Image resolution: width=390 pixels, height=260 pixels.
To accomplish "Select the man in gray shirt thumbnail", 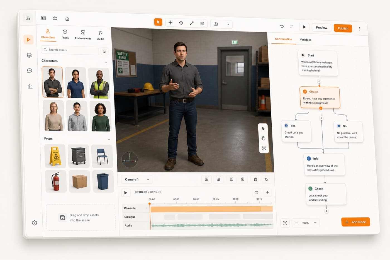I will click(x=53, y=82).
